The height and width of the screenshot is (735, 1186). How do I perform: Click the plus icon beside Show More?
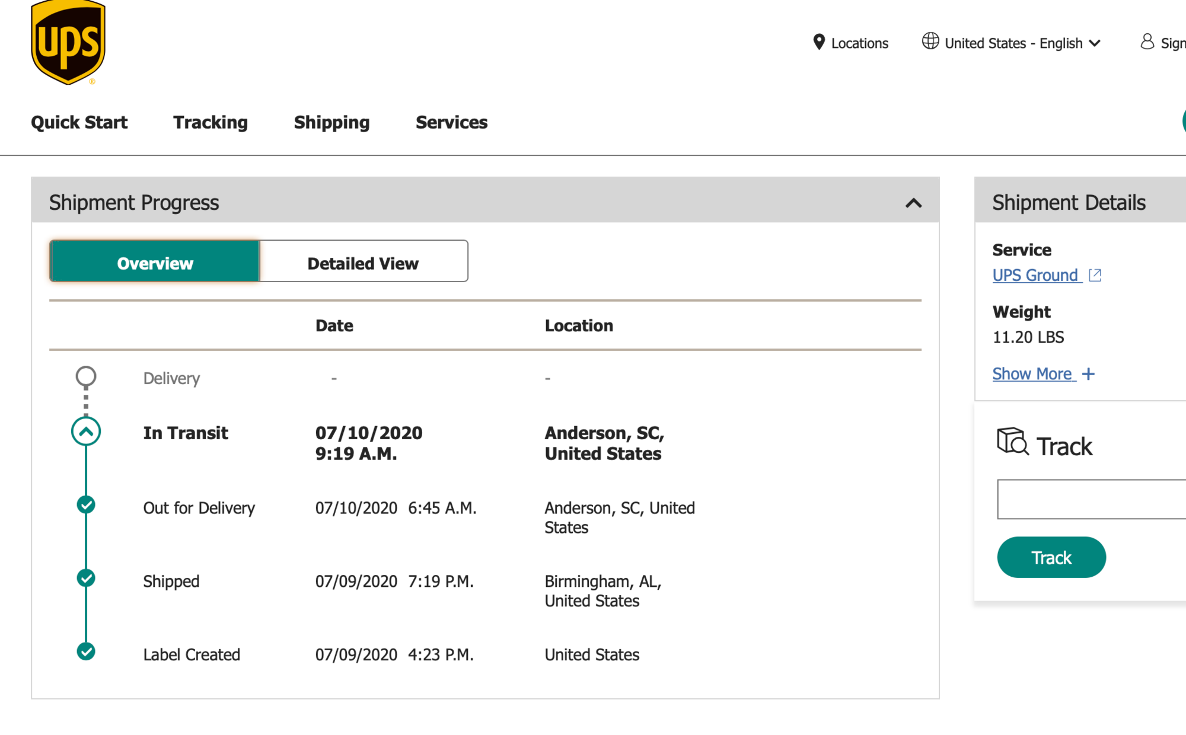tap(1088, 374)
